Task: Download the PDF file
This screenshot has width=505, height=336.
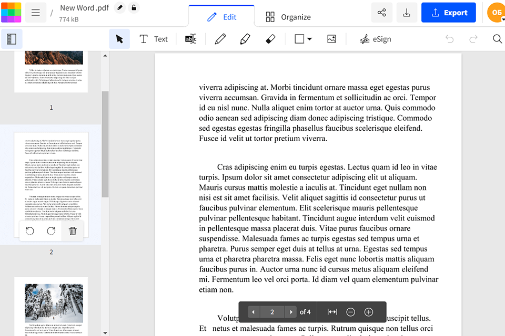Action: tap(407, 13)
